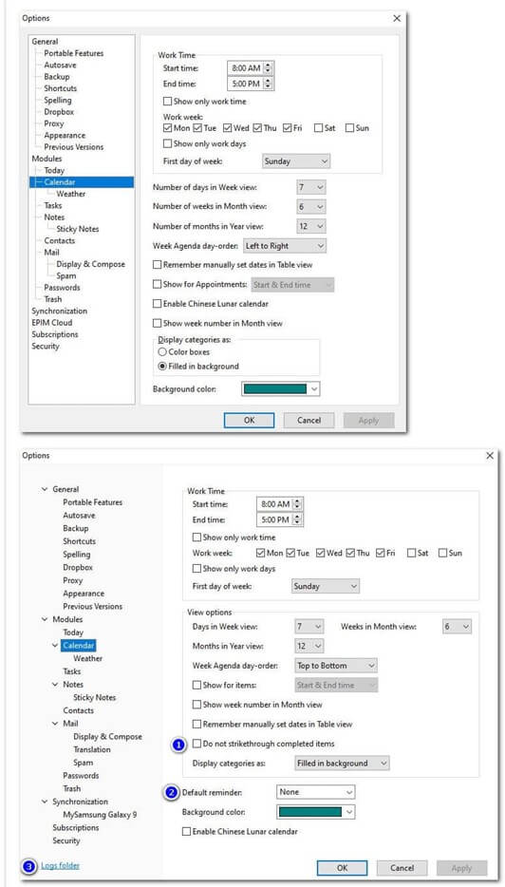505x887 pixels.
Task: Open 'Number of months in Year view' dropdown
Action: click(311, 226)
